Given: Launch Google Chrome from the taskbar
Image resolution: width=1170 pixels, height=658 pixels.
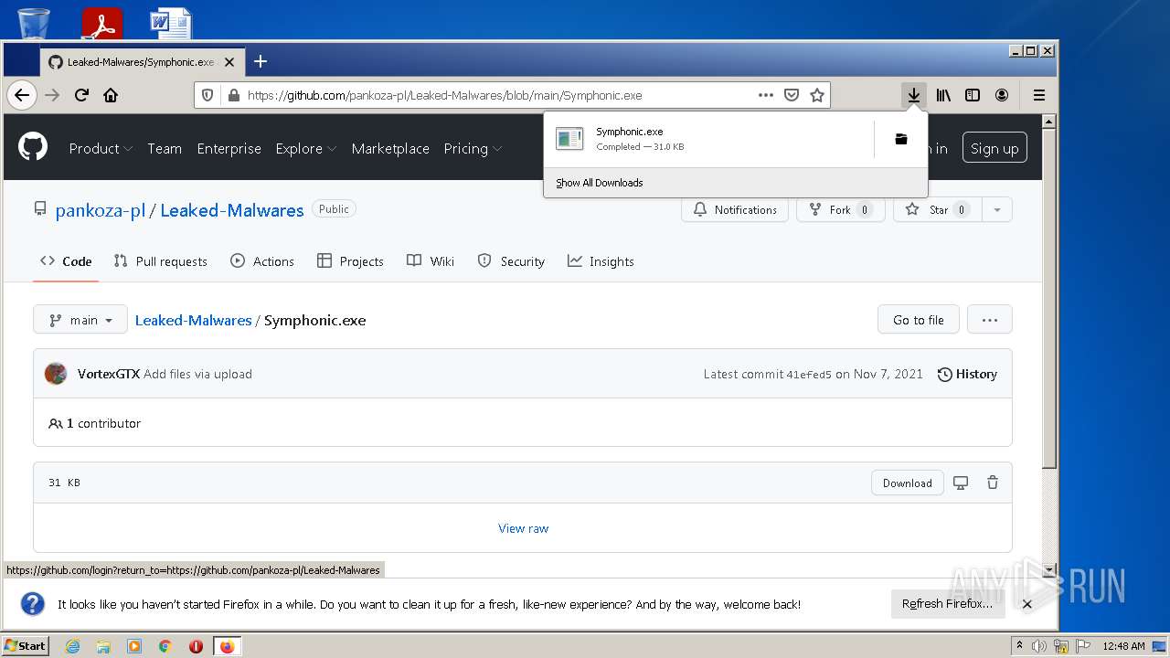Looking at the screenshot, I should pos(165,646).
